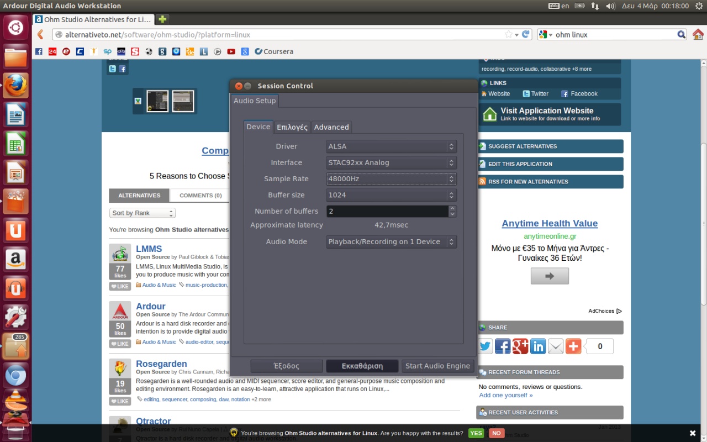Switch to the Device tab
The height and width of the screenshot is (442, 707).
[x=258, y=127]
